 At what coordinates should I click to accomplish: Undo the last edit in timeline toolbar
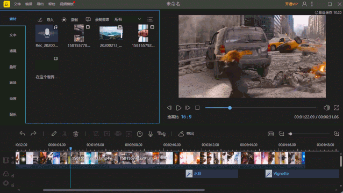23,133
